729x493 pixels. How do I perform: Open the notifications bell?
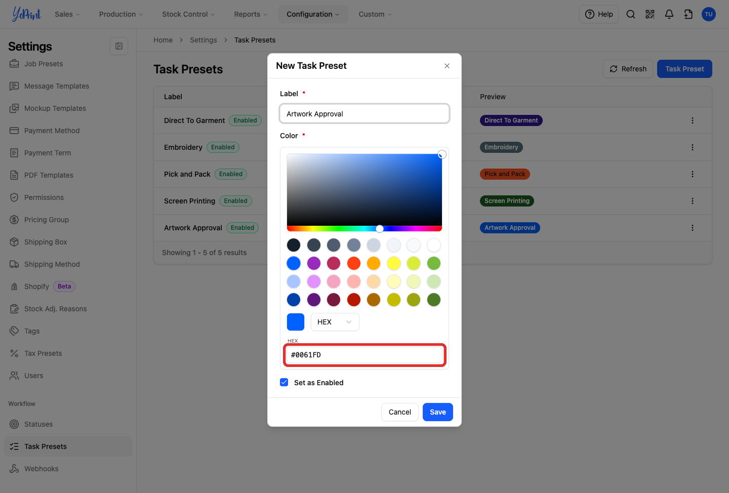point(669,14)
